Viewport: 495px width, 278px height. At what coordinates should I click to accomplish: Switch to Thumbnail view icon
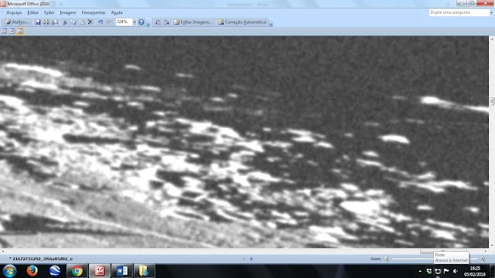[x=4, y=31]
